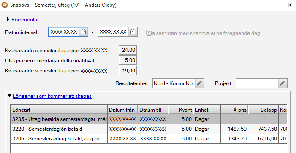This screenshot has height=153, width=296.
Task: Click the Datumintervall label
Action: [x=22, y=32]
